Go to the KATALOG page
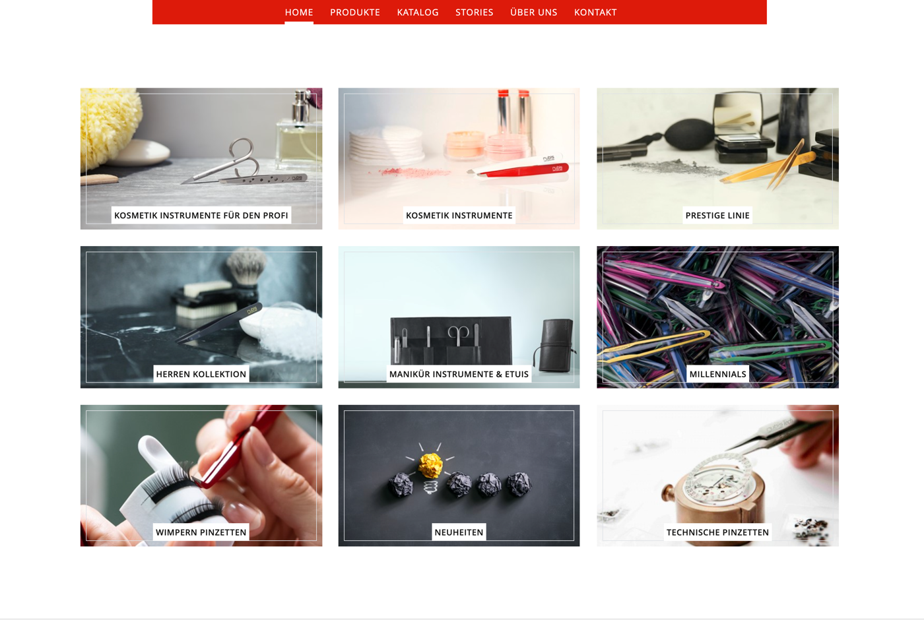Image resolution: width=924 pixels, height=620 pixels. coord(418,13)
